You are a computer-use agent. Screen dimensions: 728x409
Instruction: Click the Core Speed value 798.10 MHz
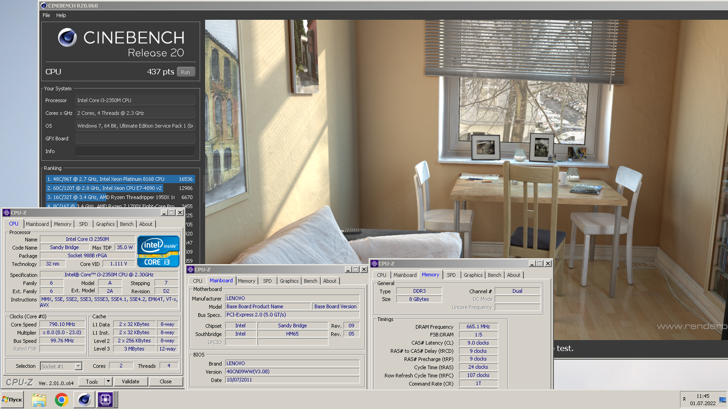[x=62, y=324]
